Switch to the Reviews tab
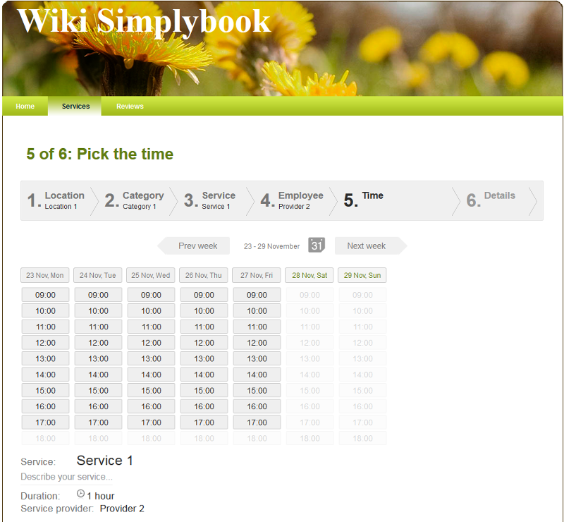 [x=130, y=107]
